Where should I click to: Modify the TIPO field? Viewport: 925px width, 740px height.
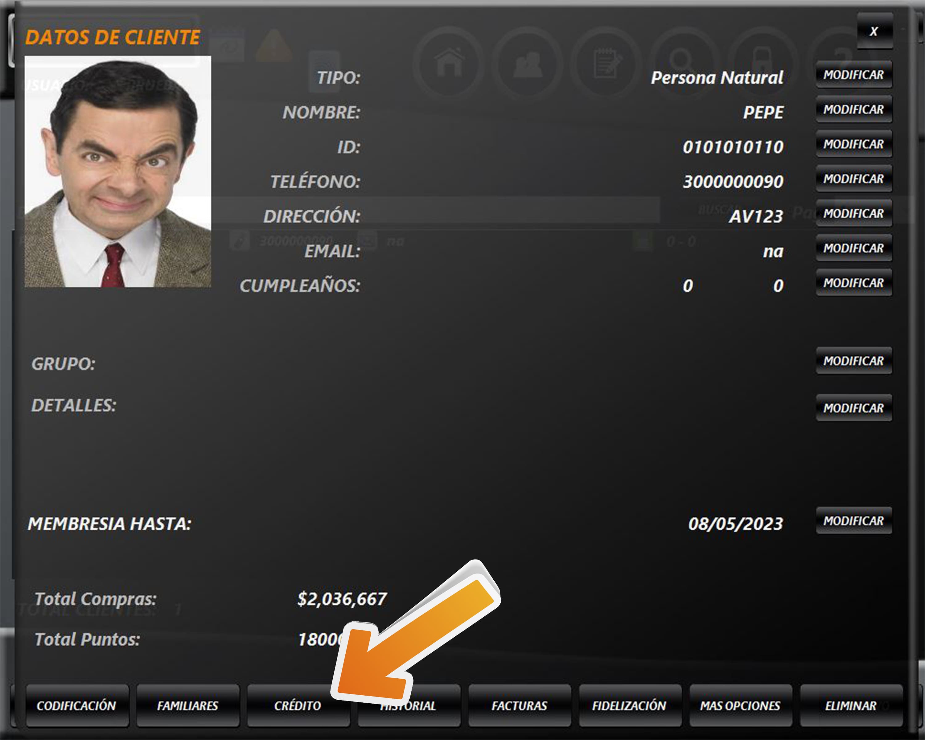coord(853,75)
